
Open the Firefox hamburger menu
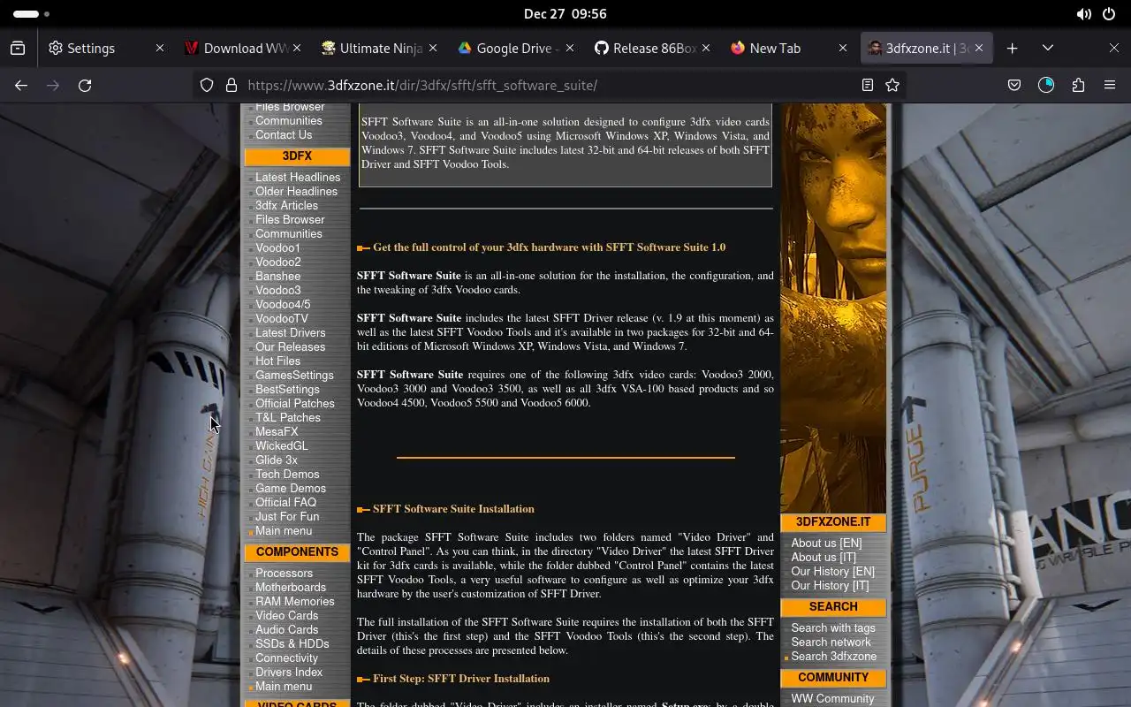pyautogui.click(x=1110, y=86)
